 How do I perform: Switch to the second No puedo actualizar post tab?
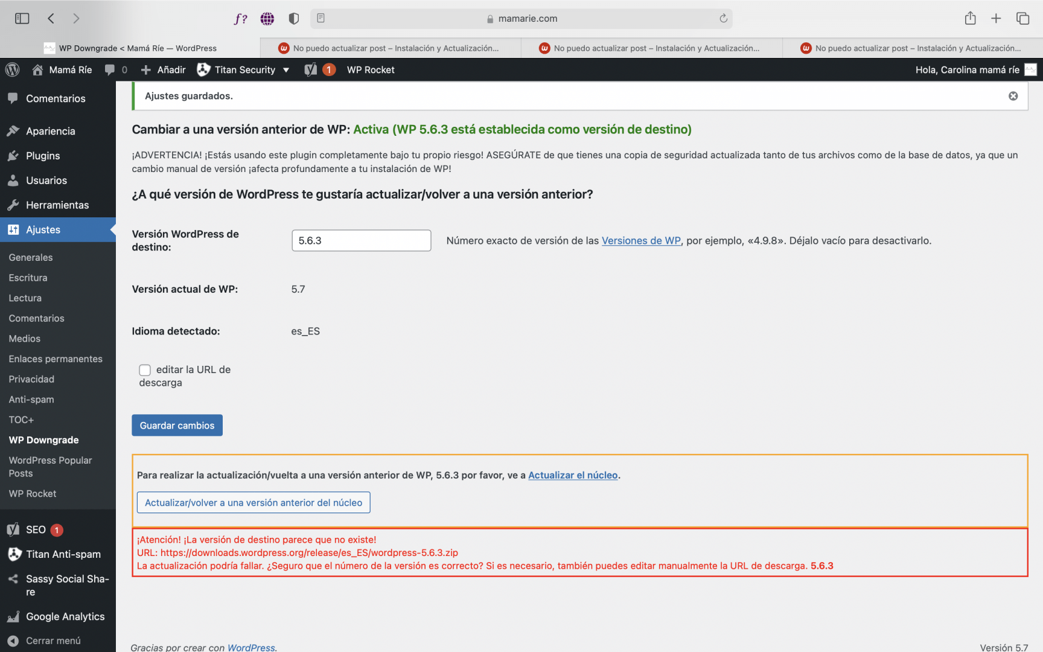click(x=391, y=48)
